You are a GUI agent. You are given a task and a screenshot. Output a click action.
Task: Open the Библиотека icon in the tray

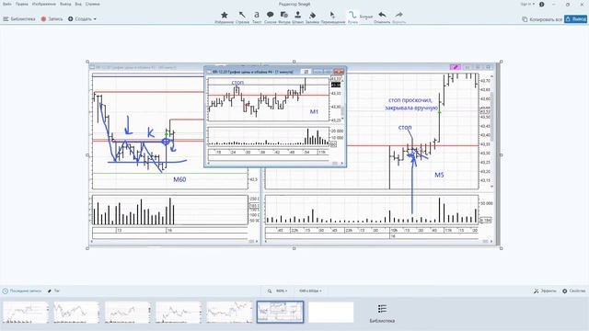click(x=382, y=314)
